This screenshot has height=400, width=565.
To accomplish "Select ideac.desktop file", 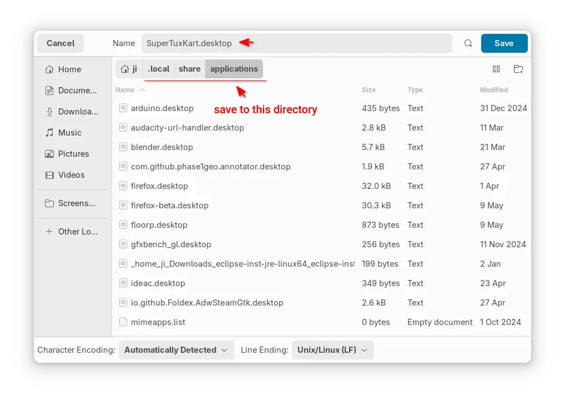I will 321,283.
